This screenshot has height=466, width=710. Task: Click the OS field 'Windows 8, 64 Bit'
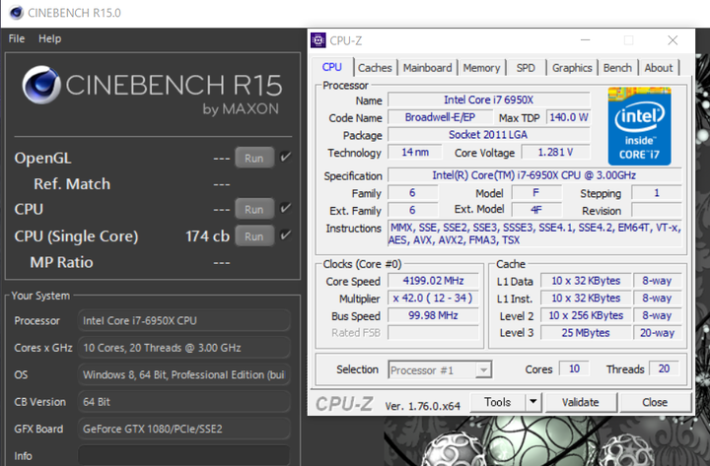(183, 374)
